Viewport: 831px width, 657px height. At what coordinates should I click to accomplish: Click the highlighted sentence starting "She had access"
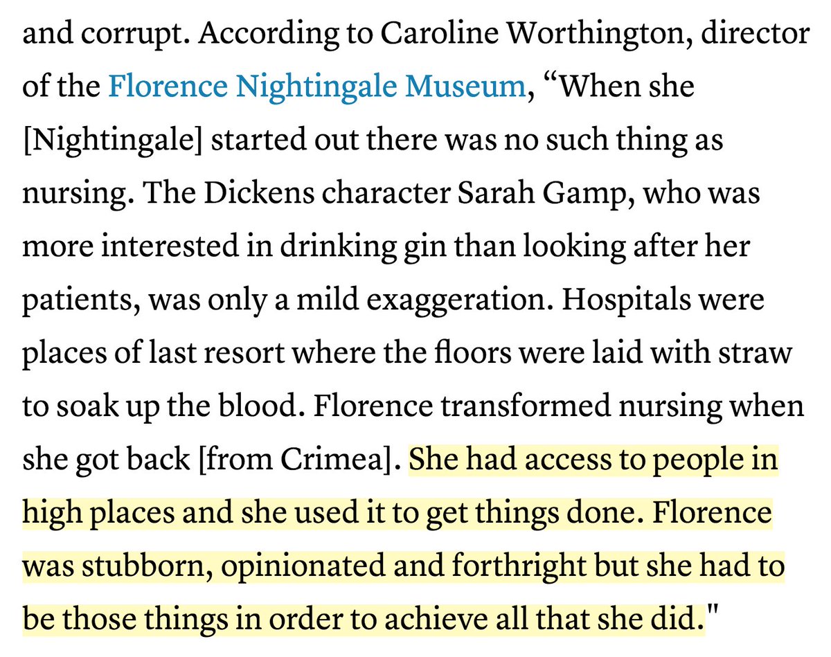point(594,460)
